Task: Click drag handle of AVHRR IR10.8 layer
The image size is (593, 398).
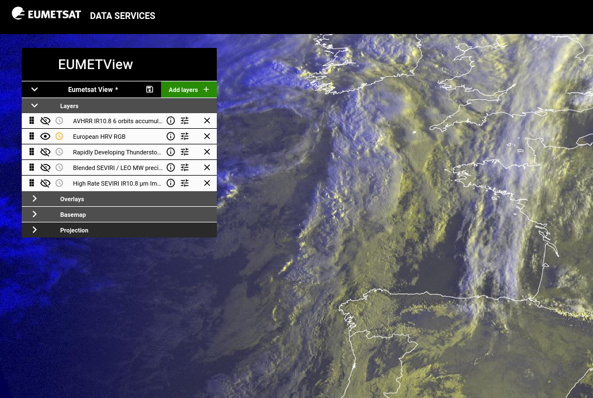Action: [x=32, y=121]
